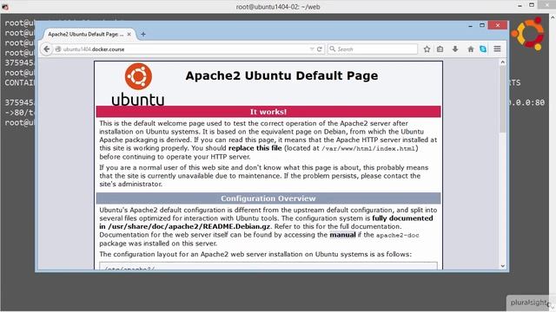Click the bold 'replace this file' text

click(x=255, y=148)
